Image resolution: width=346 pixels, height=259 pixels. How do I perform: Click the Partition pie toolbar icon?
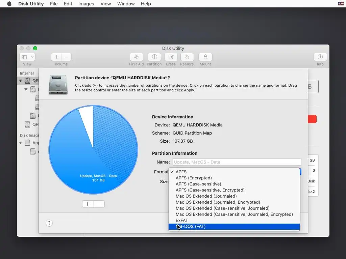154,57
